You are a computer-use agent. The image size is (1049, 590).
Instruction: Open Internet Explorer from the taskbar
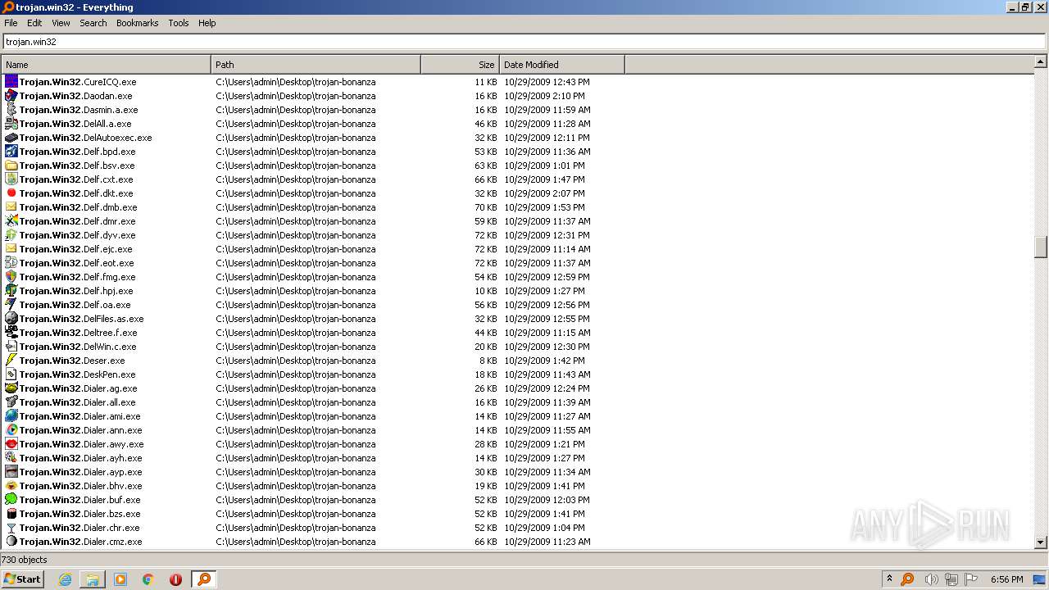[x=65, y=579]
